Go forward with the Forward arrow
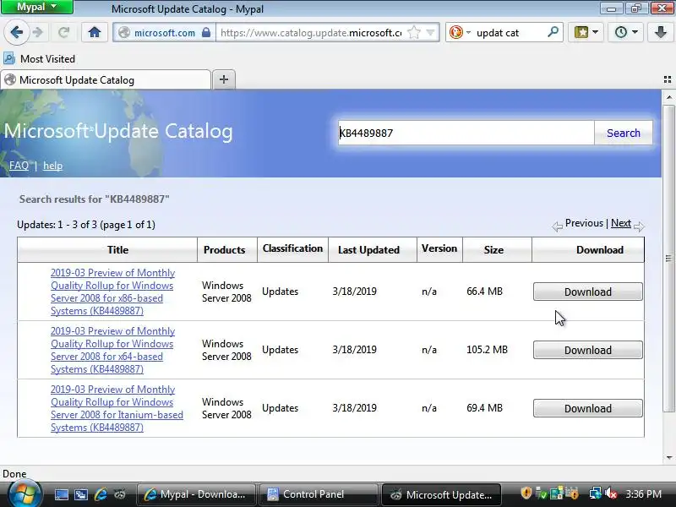Screen dimensions: 676x507 (x=38, y=32)
